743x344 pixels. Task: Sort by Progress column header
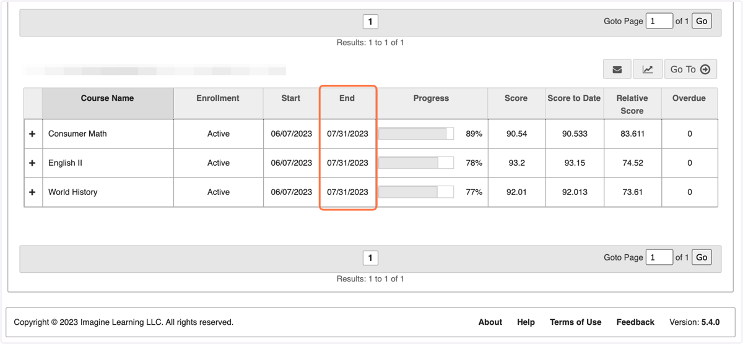431,103
